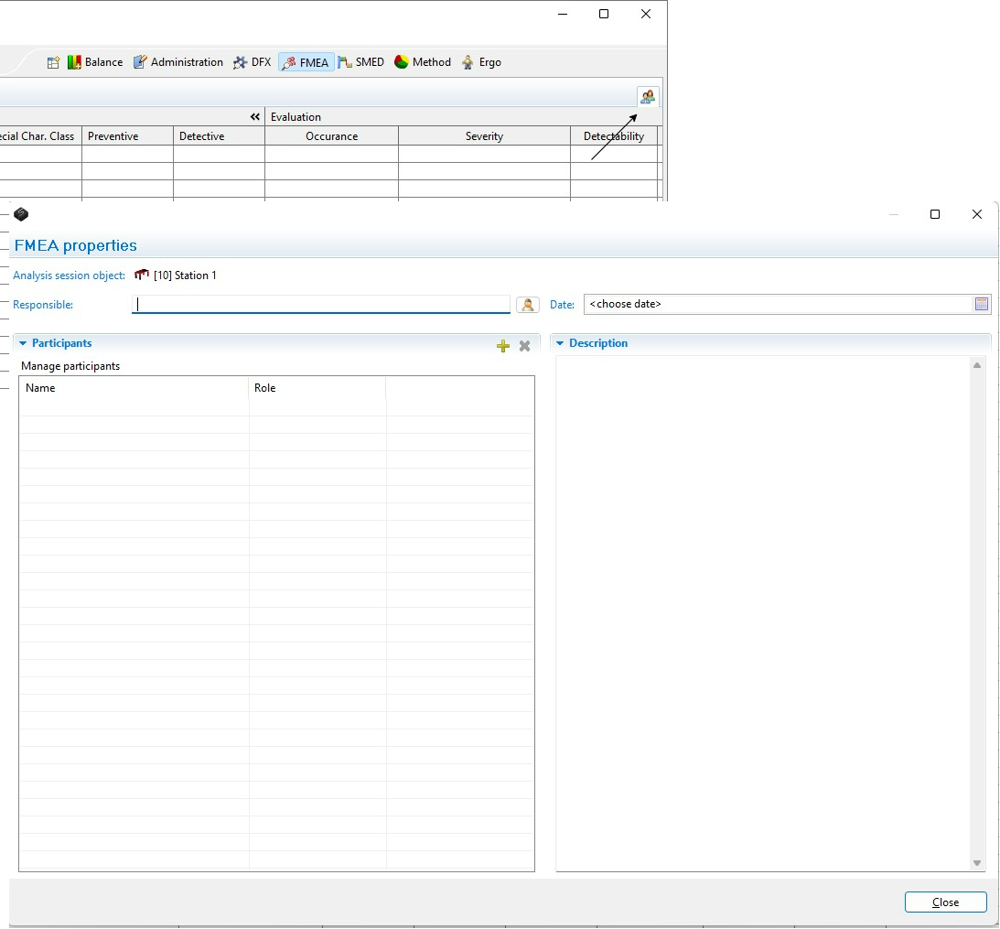Click the select responsible person icon

point(527,305)
